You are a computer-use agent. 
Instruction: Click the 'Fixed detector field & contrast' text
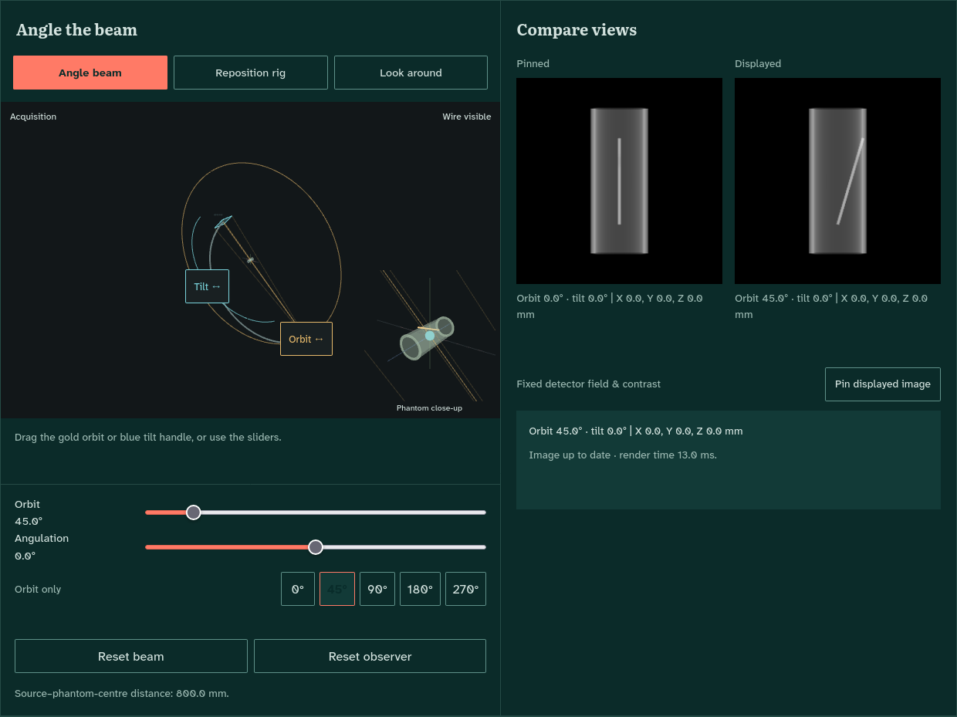tap(589, 384)
